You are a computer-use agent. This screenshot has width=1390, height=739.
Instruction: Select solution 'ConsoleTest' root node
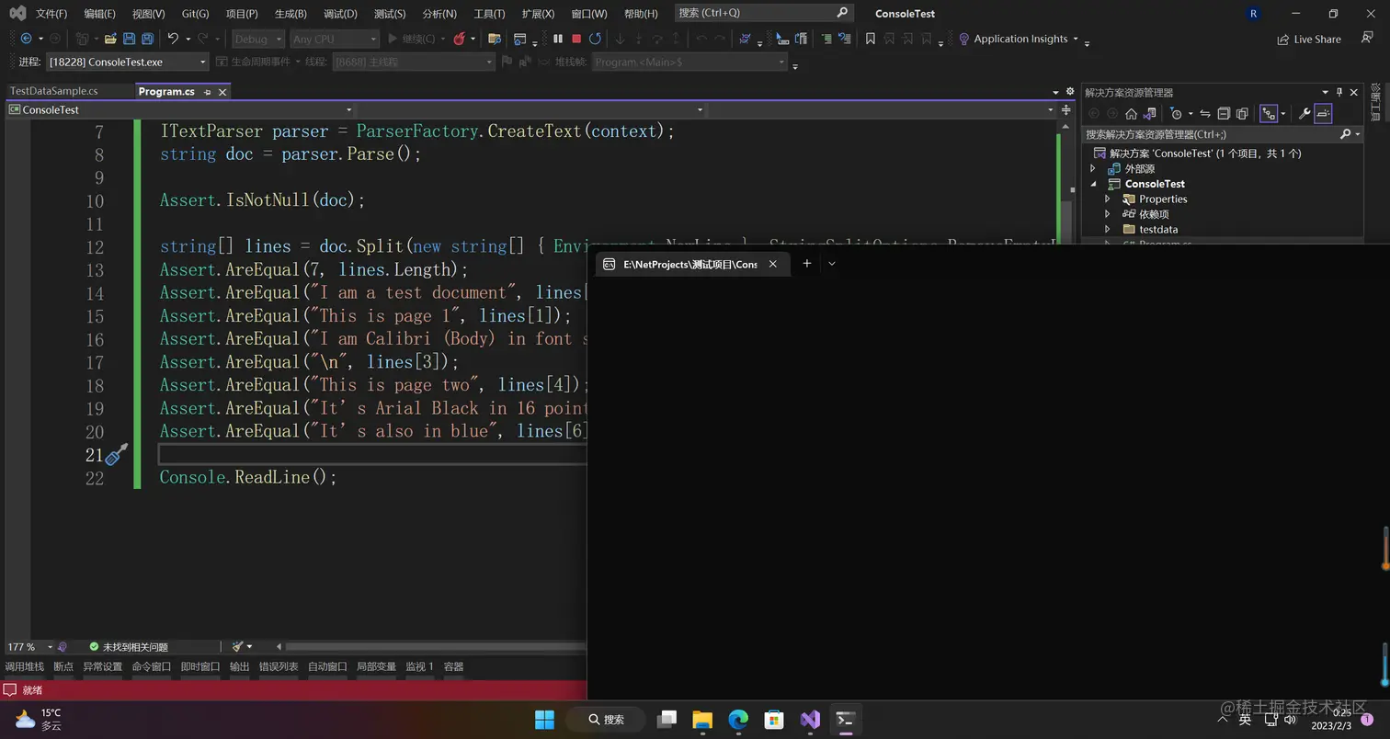1204,153
